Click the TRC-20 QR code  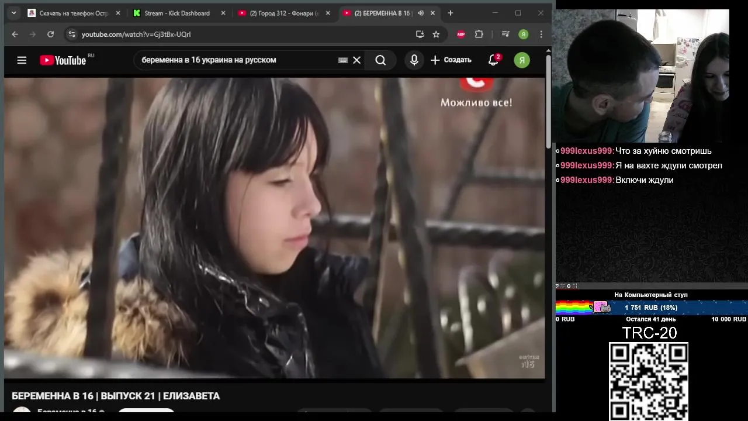point(649,381)
